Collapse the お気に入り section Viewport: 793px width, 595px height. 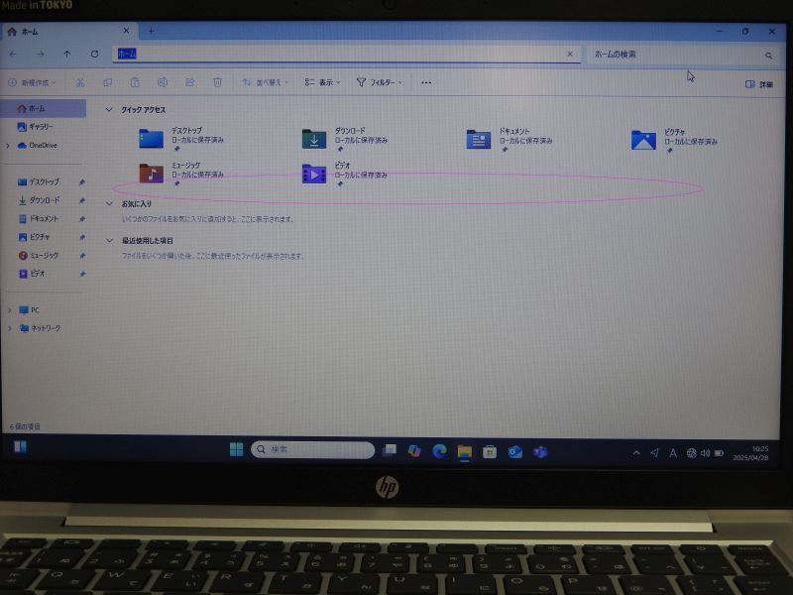click(x=109, y=203)
